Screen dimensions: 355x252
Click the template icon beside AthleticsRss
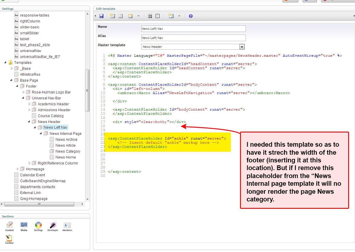17,74
